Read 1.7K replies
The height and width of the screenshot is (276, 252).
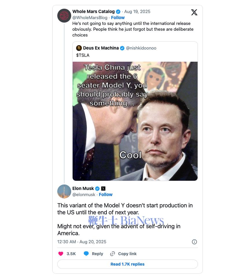(x=127, y=264)
